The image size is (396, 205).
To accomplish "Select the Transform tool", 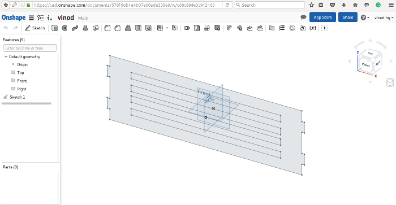I will pyautogui.click(x=207, y=28).
